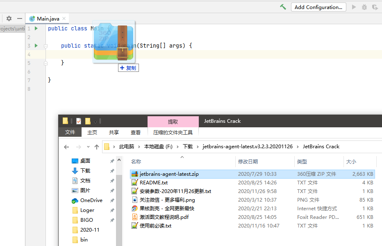
Task: Place the cursor on empty line 4 in editor
Action: pos(214,54)
